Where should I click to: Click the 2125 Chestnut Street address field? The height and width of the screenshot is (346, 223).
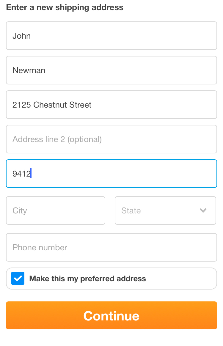pos(111,105)
